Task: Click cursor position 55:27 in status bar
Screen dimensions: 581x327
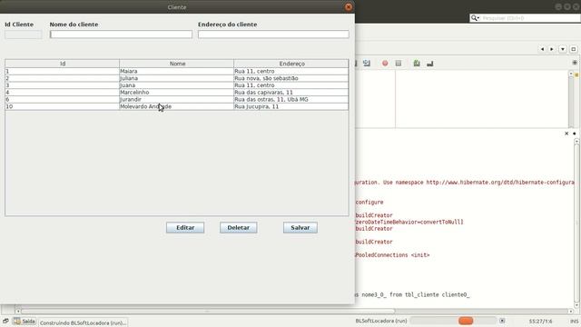Action: (x=541, y=321)
